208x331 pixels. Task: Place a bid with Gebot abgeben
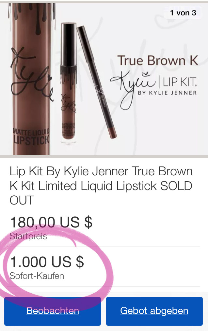pos(154,311)
